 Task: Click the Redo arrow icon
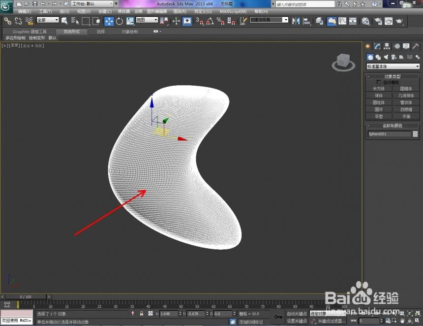coord(54,4)
